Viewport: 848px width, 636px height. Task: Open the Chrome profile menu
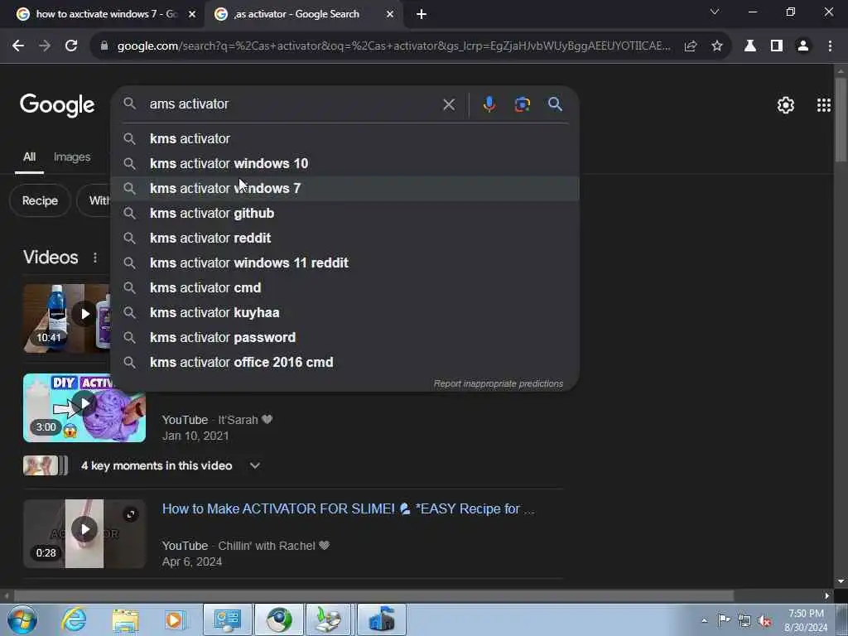click(803, 46)
